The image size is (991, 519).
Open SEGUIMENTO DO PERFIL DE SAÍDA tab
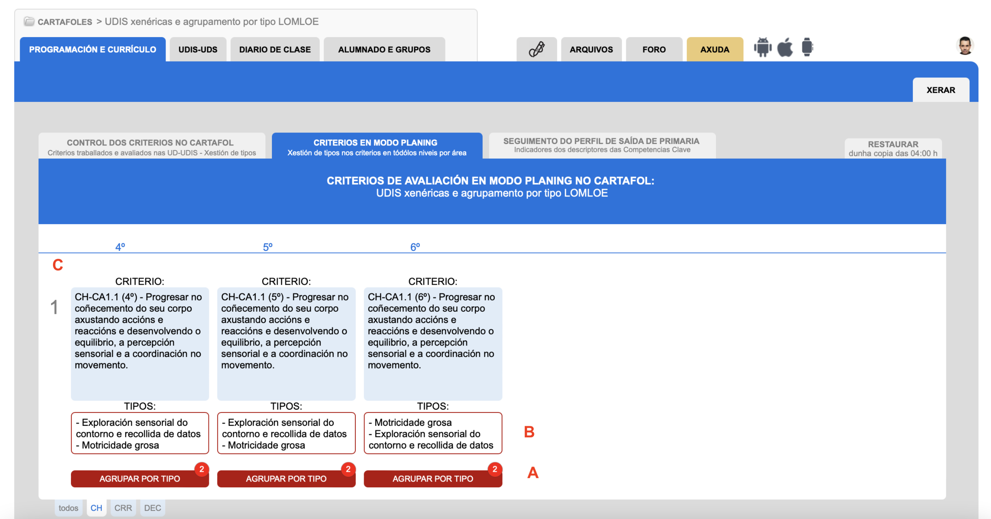click(602, 145)
